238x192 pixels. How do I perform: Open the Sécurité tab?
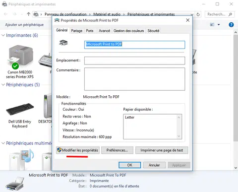point(153,31)
